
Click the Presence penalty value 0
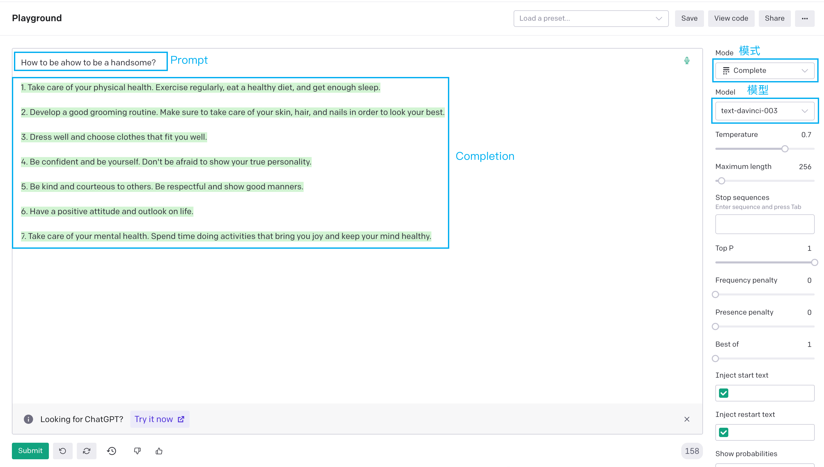click(809, 312)
